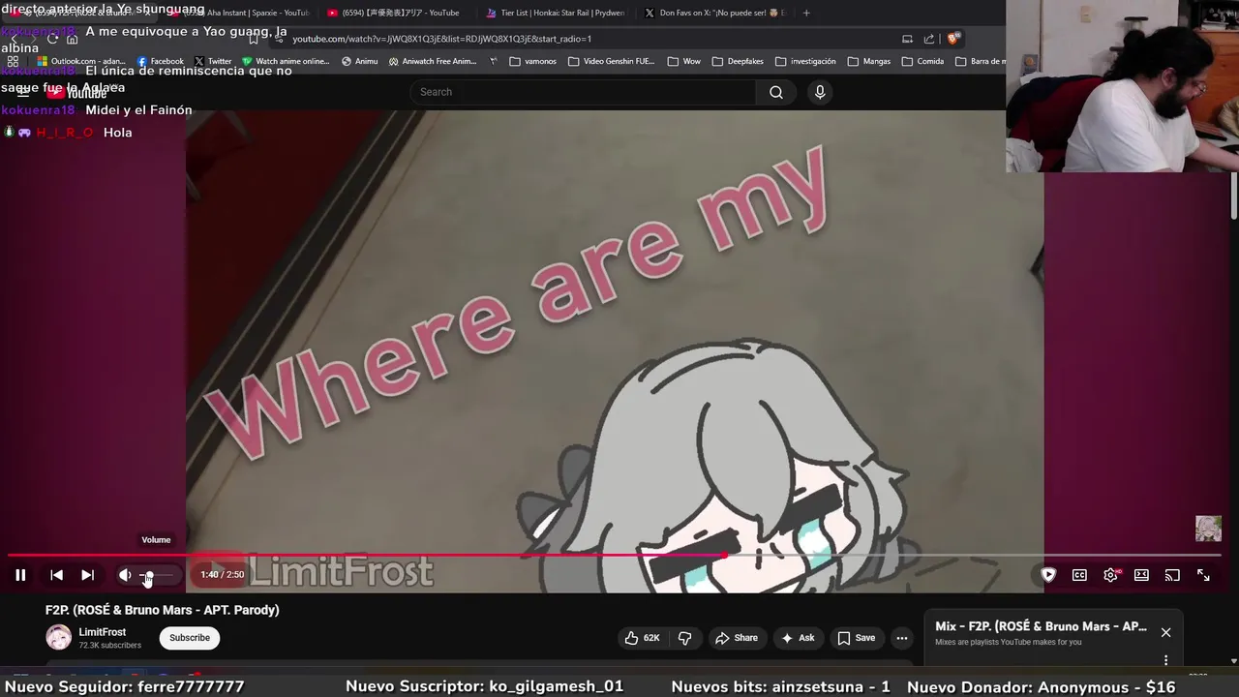
Task: Open more actions three-dot menu
Action: tap(902, 638)
